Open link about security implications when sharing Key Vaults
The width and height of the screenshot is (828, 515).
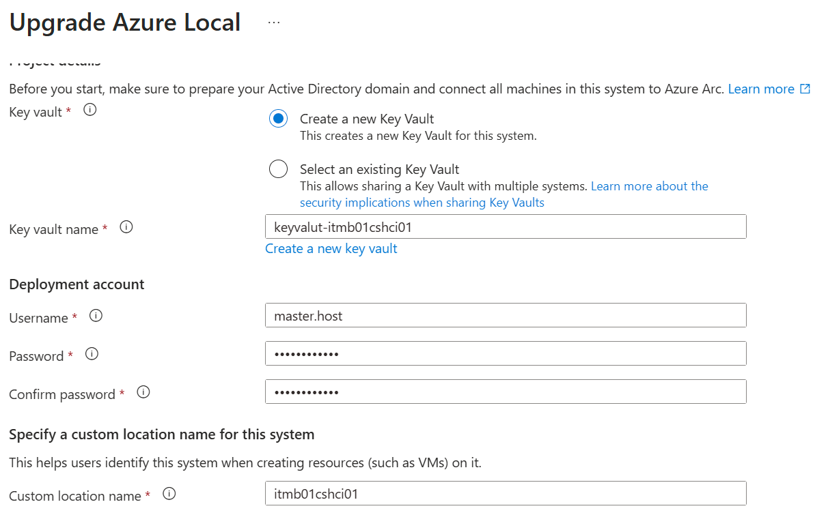(x=504, y=194)
